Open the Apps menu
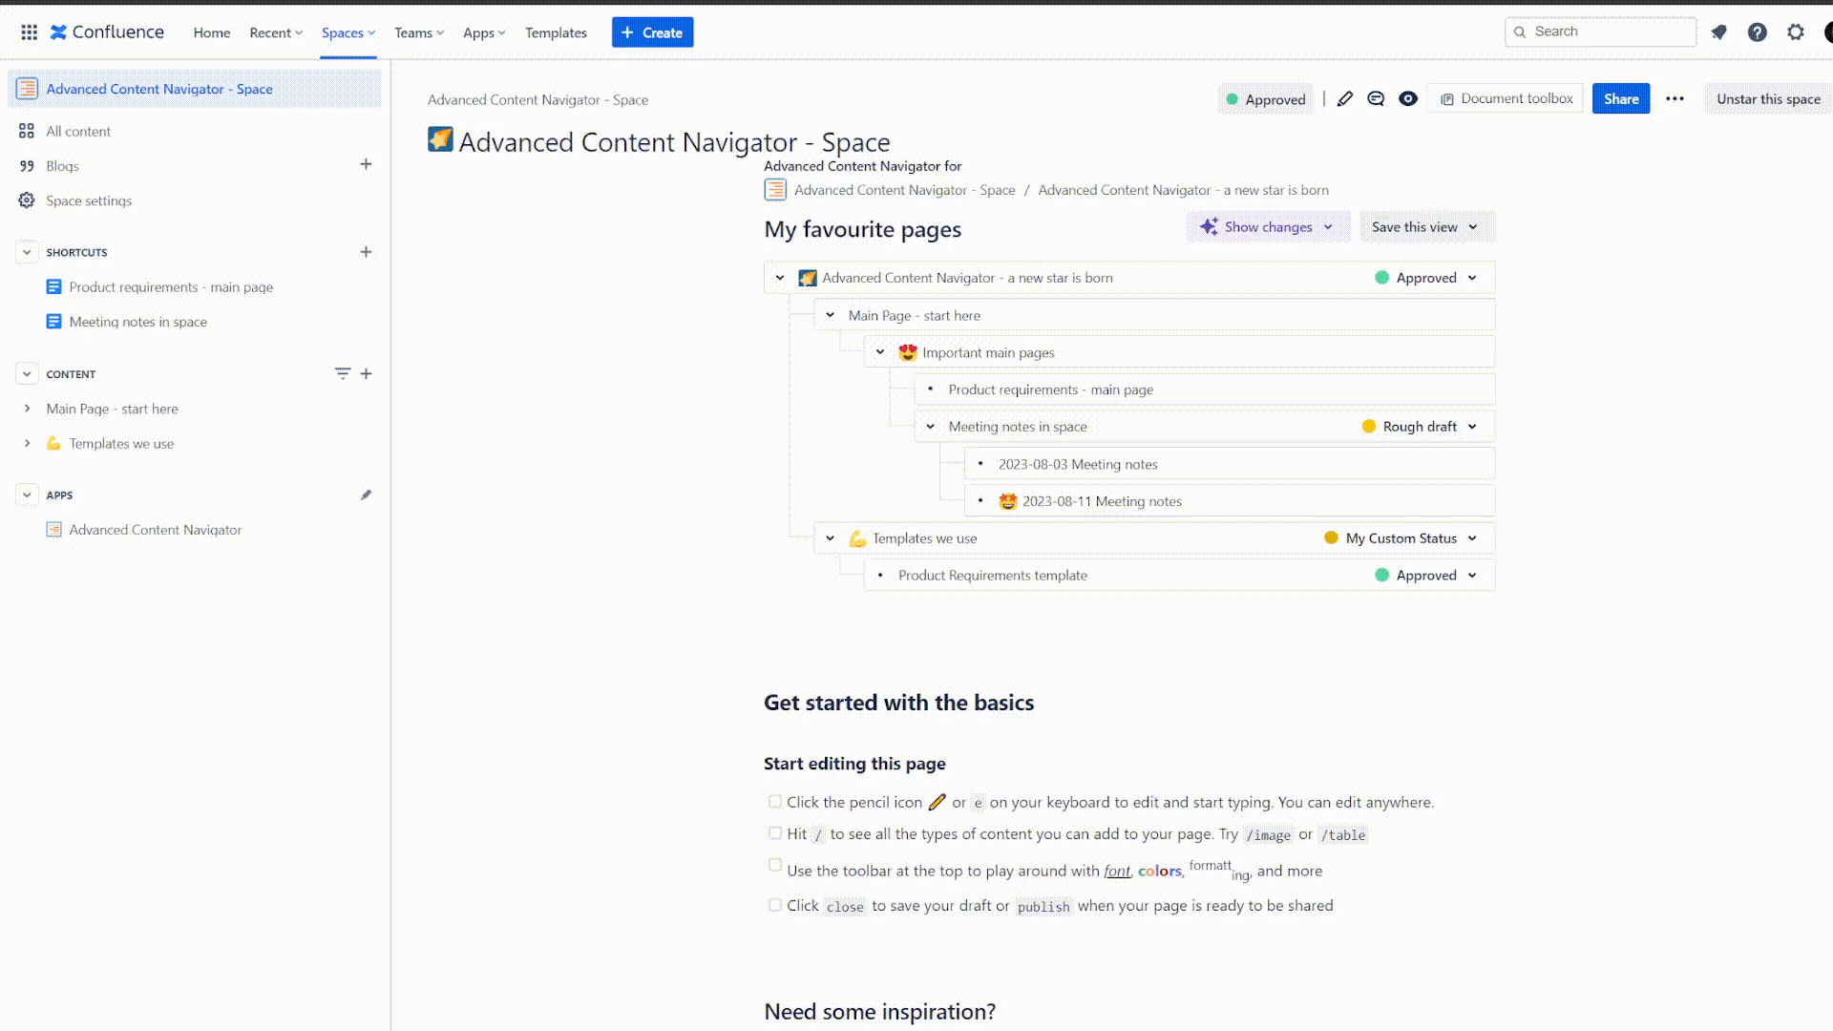The width and height of the screenshot is (1833, 1031). (x=484, y=32)
